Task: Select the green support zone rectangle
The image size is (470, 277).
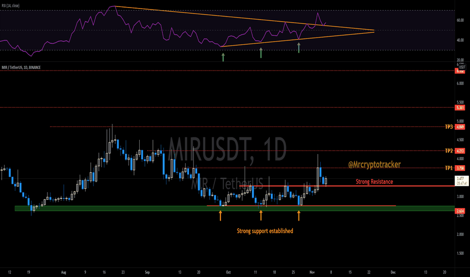Action: (234, 209)
